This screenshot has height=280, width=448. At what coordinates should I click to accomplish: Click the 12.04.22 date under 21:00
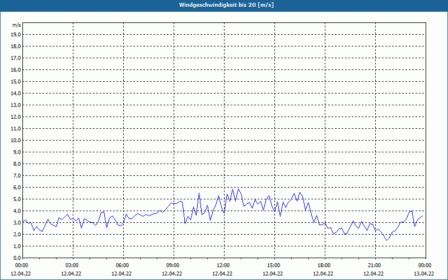(x=374, y=273)
